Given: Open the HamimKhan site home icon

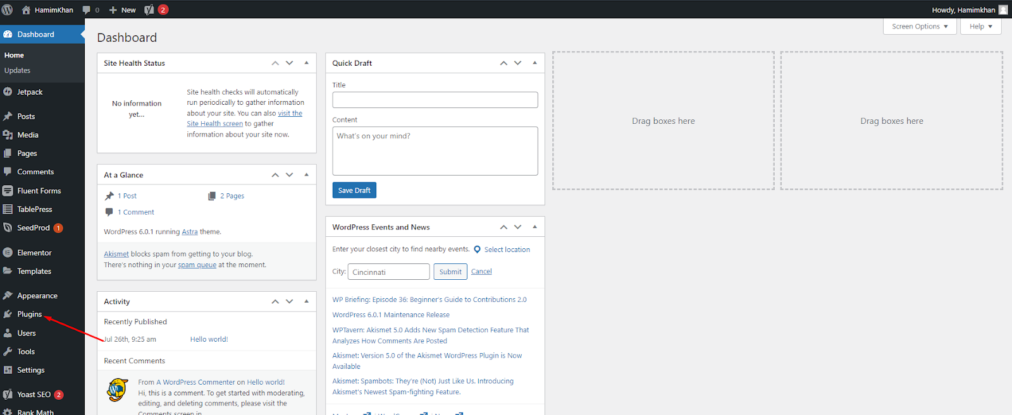Looking at the screenshot, I should tap(26, 9).
